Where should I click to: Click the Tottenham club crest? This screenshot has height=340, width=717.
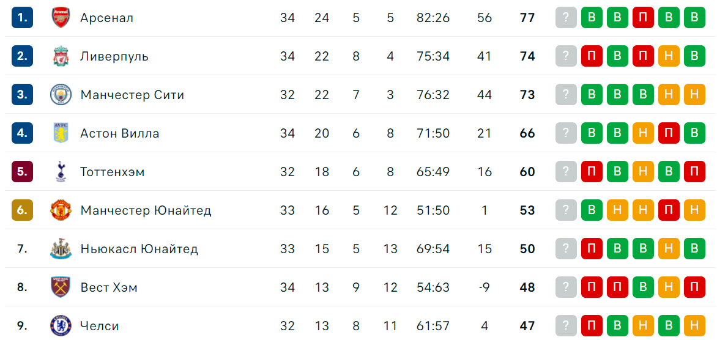[61, 172]
